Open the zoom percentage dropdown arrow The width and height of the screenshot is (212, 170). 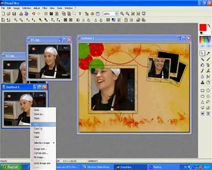(116, 14)
